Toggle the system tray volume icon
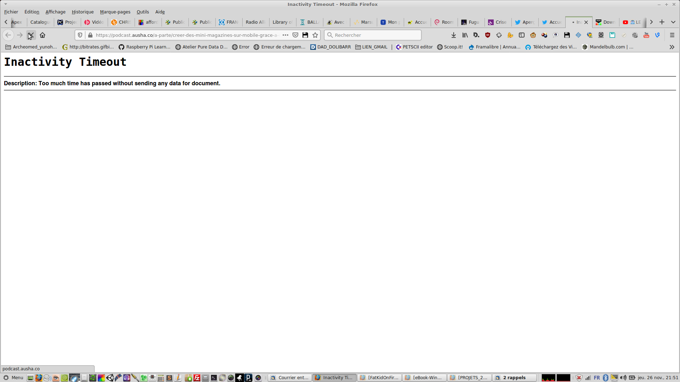 coord(623,378)
